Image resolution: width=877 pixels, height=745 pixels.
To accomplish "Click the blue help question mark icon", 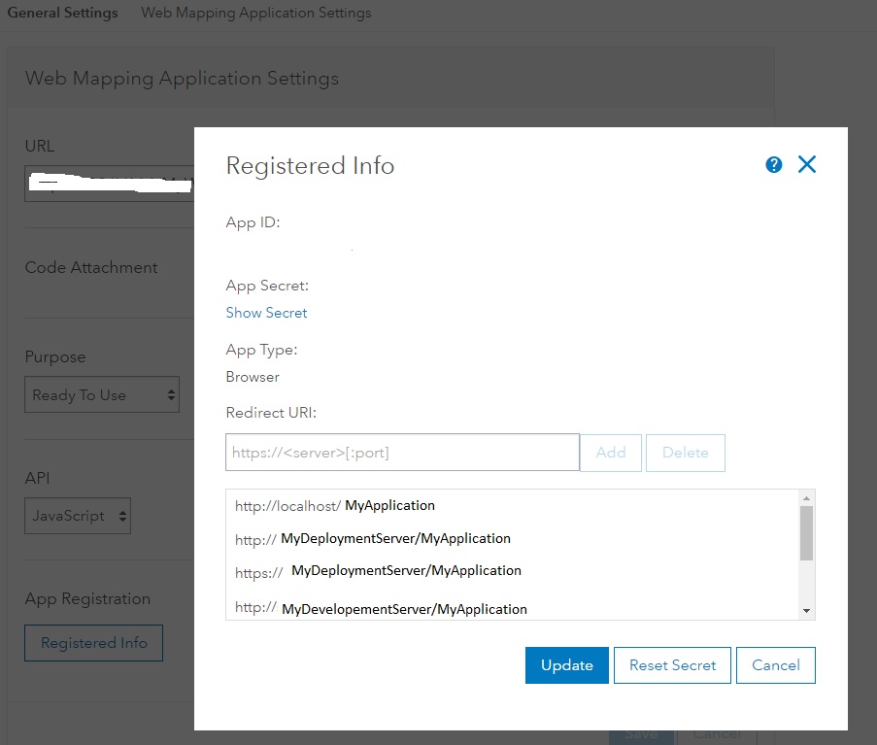I will [774, 164].
